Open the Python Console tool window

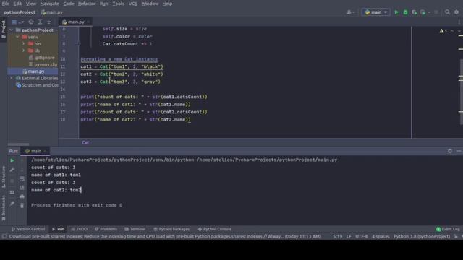[x=215, y=229]
